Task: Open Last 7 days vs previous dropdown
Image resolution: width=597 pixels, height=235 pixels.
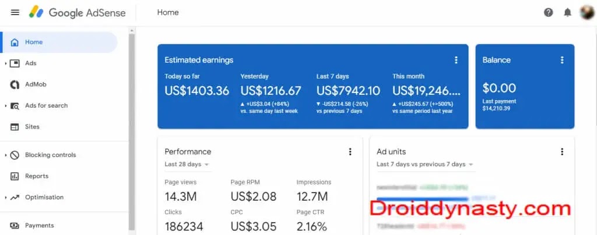Action: (x=425, y=165)
